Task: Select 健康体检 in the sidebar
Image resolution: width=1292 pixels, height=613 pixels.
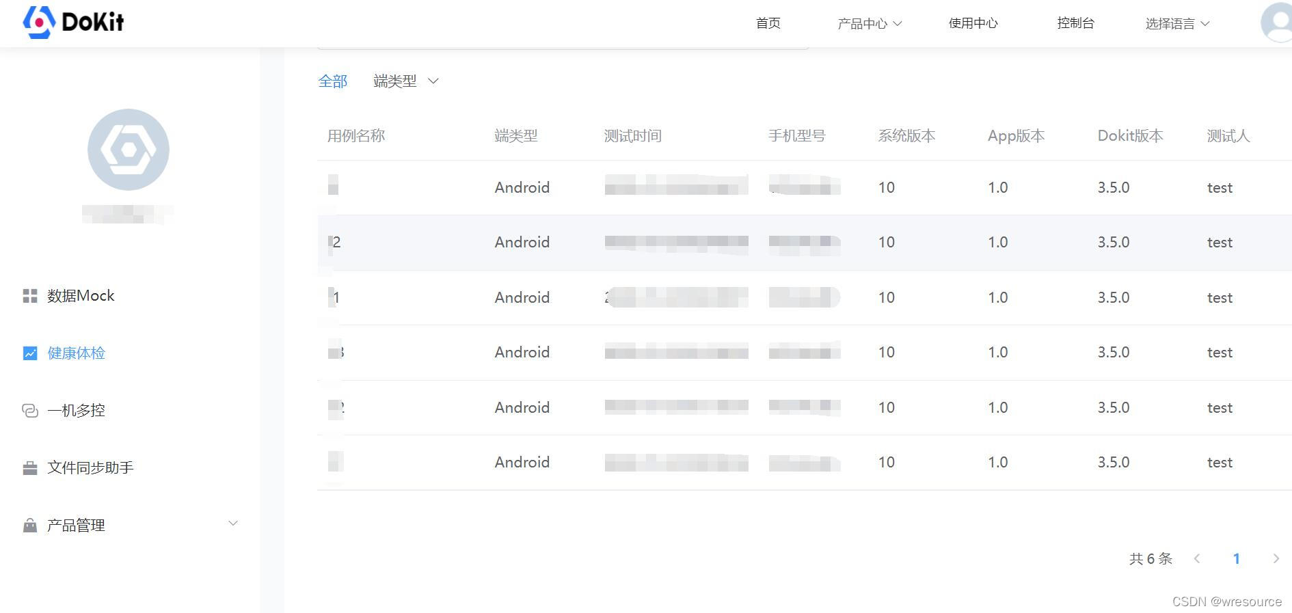Action: click(77, 353)
